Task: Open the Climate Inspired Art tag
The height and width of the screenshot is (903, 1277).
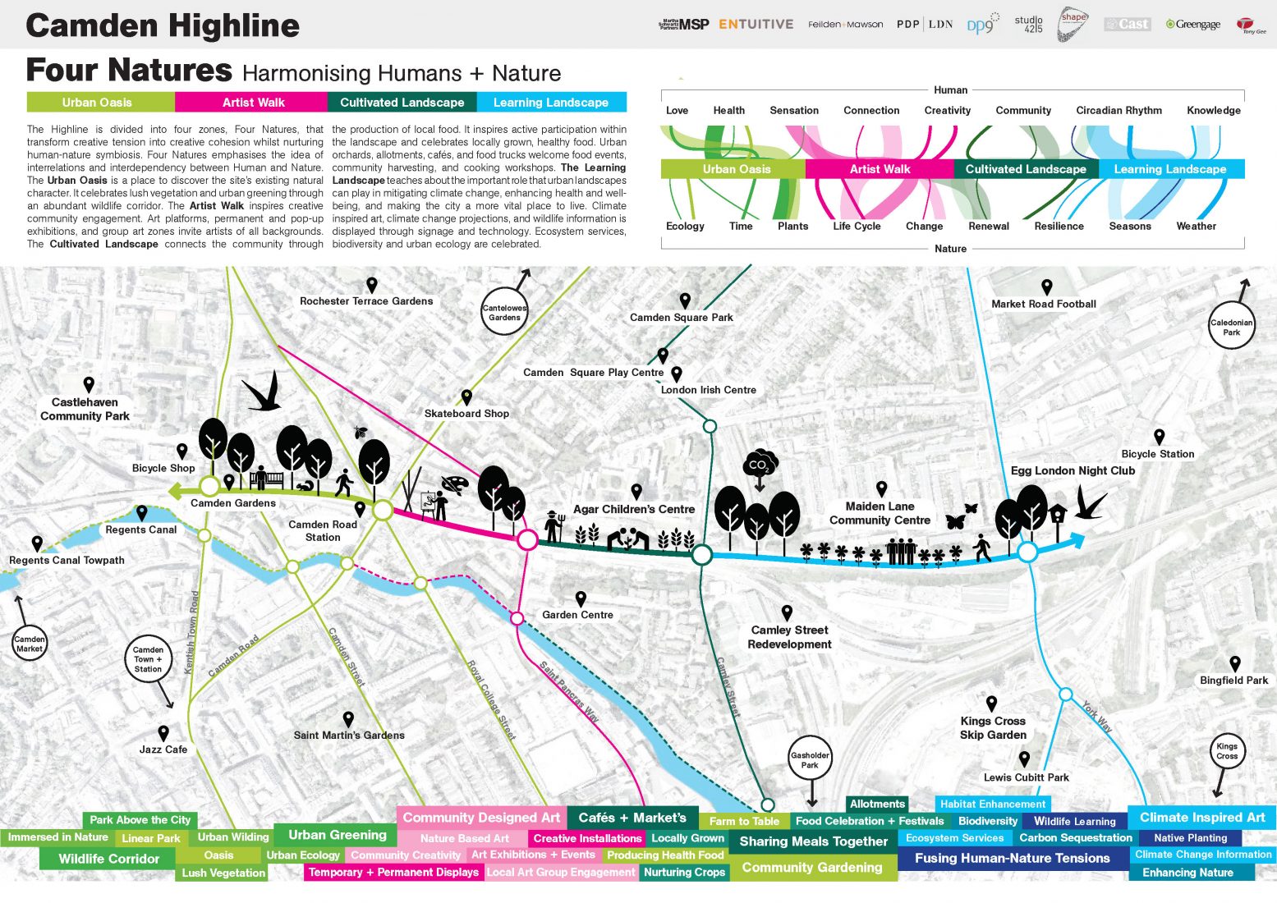Action: coord(1201,818)
